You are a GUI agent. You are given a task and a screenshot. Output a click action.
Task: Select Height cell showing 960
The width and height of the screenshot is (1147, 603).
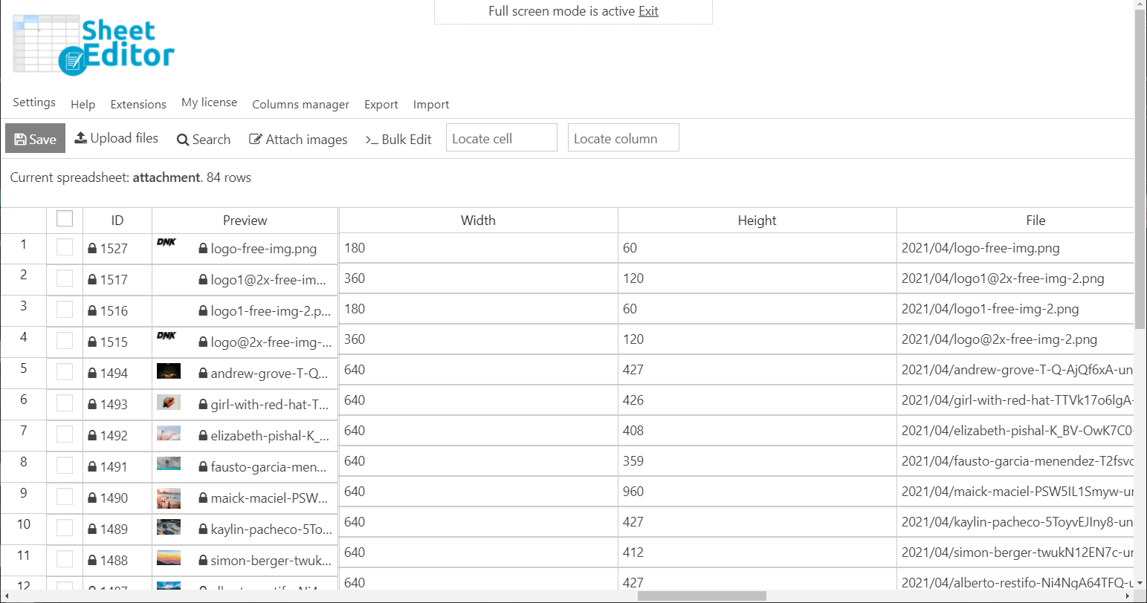757,492
